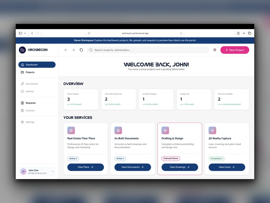Click the Activity clock icon

[x=22, y=91]
